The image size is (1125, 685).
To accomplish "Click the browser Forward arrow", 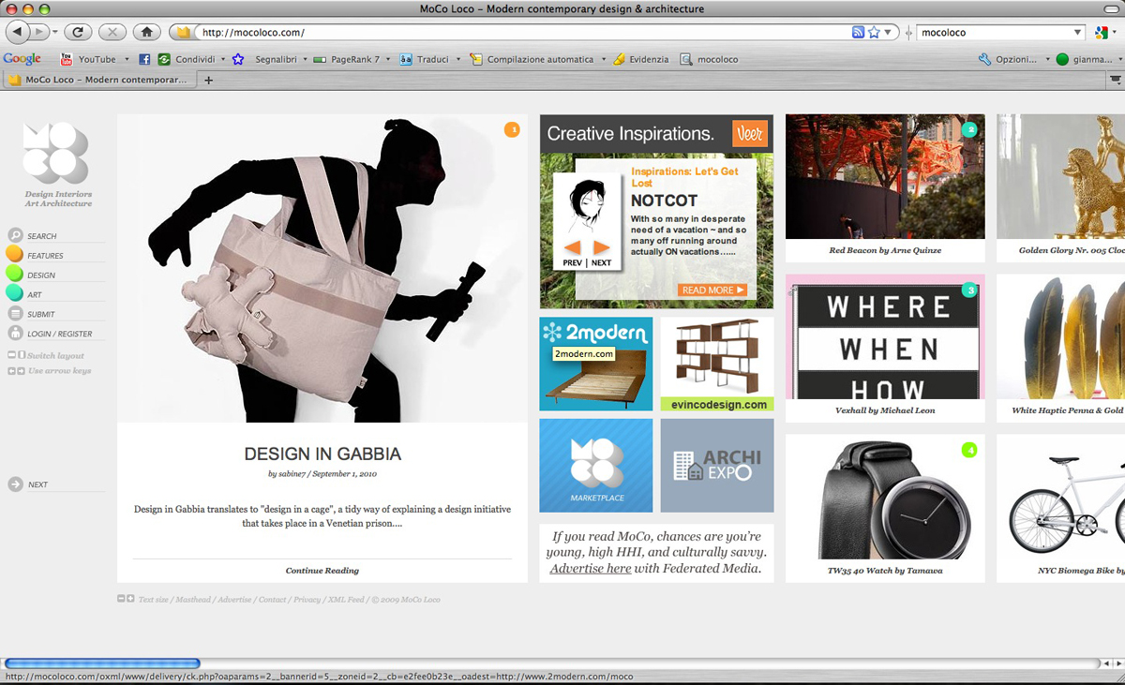I will [40, 32].
